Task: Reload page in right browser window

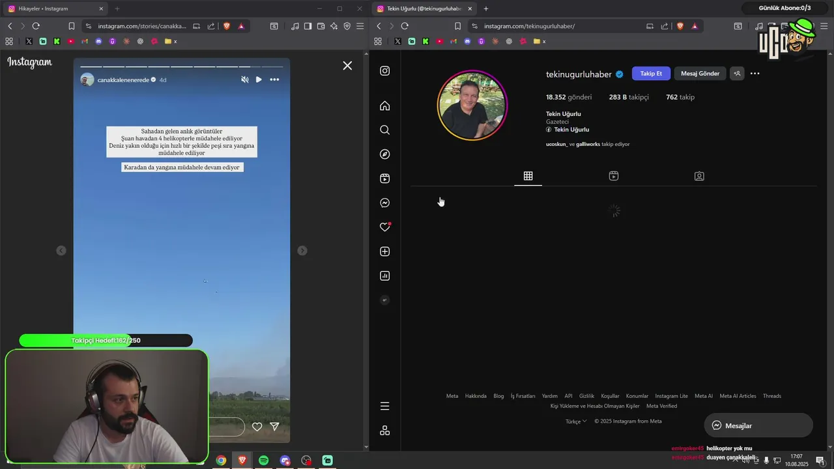Action: coord(405,26)
